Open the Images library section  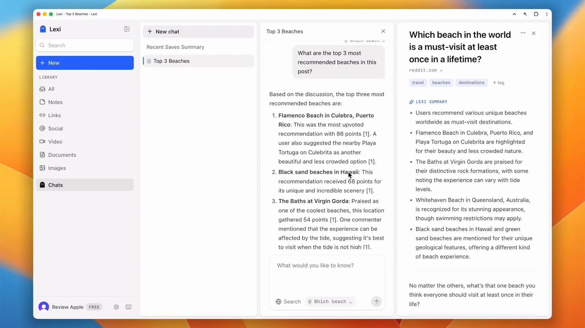85,168
